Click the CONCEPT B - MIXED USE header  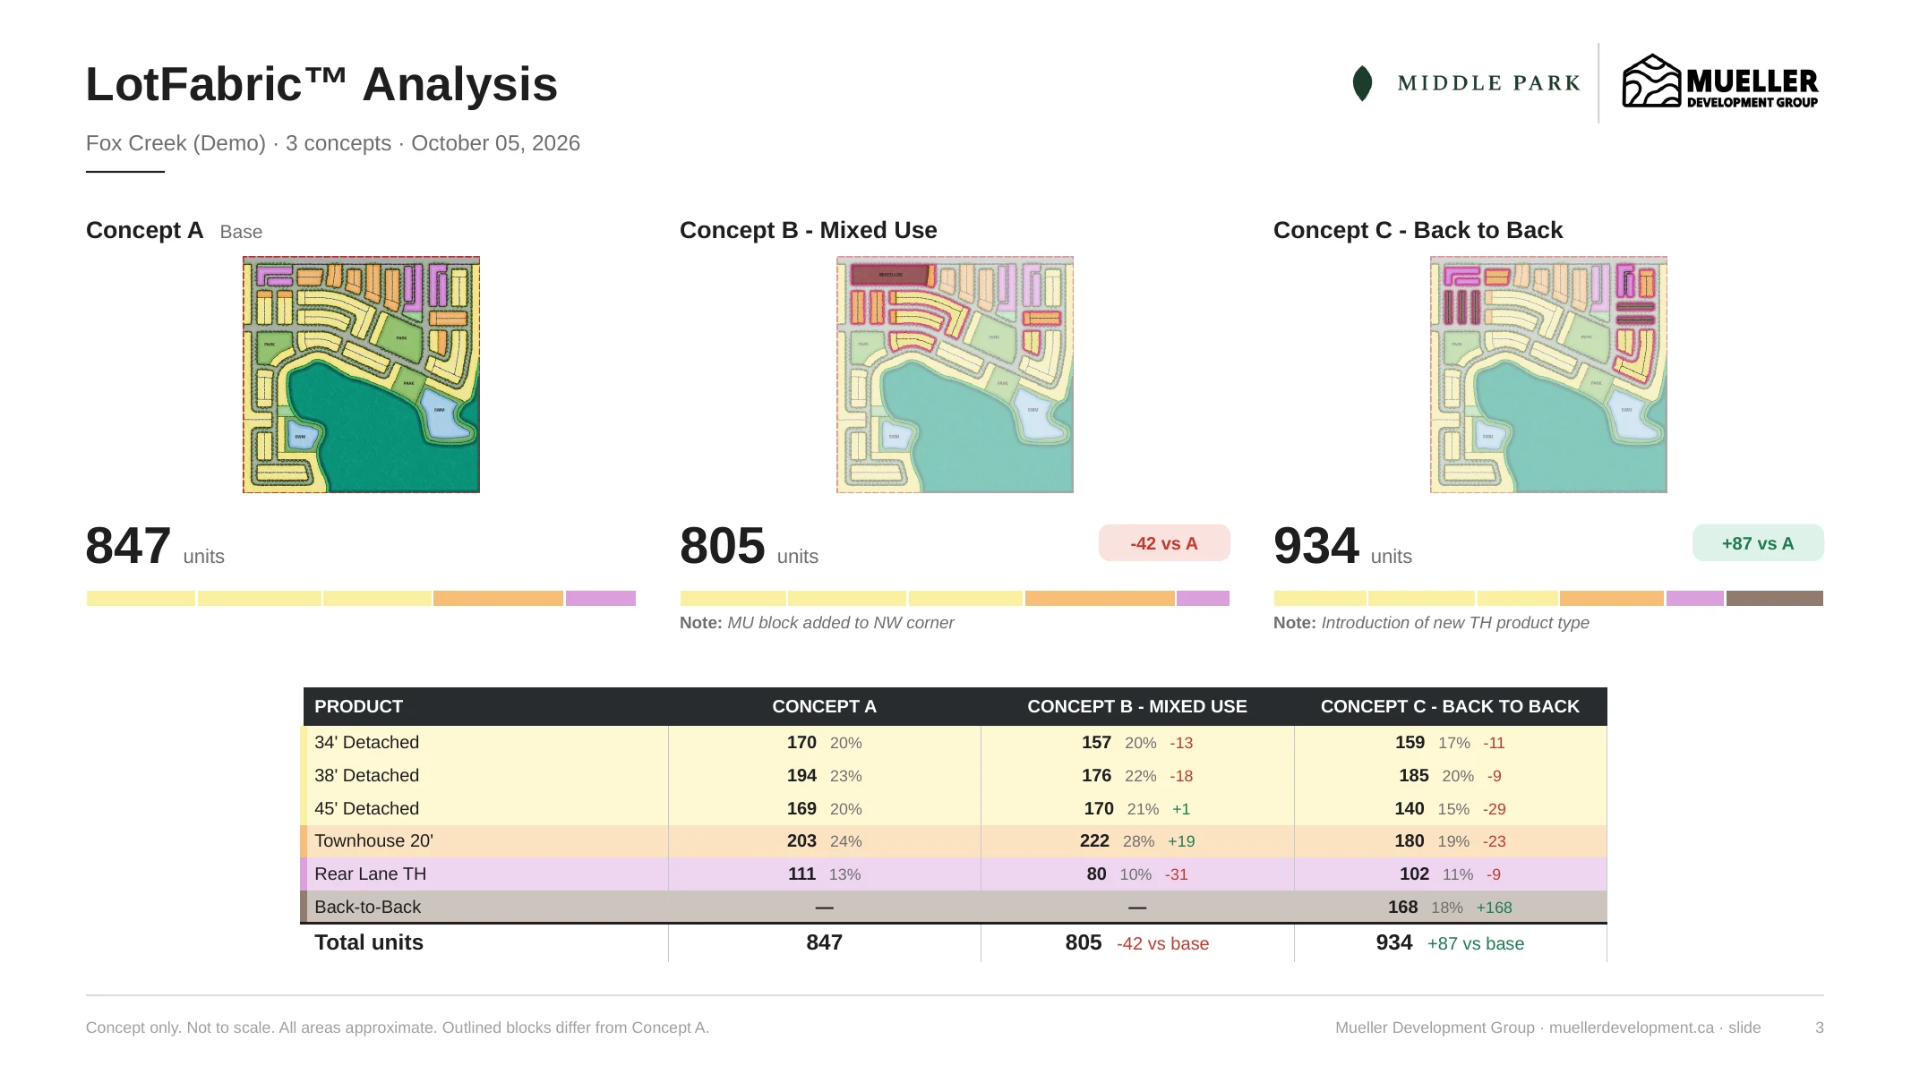1137,706
